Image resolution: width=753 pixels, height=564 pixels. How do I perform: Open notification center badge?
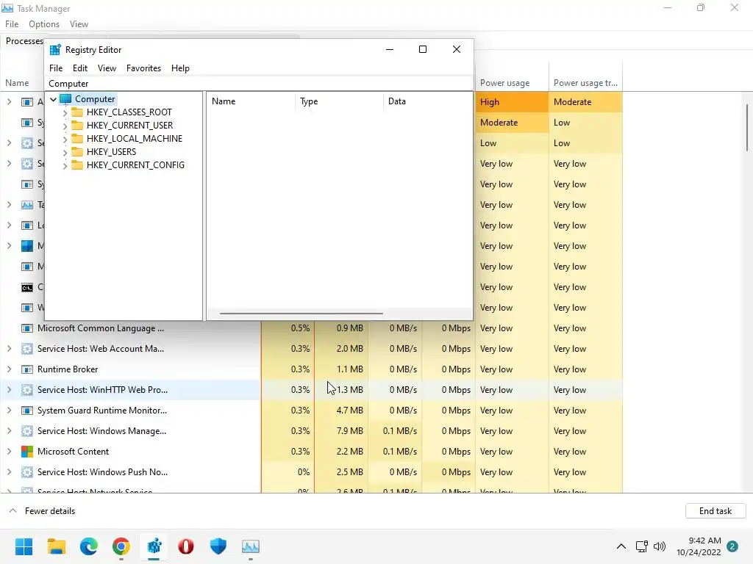click(x=732, y=546)
